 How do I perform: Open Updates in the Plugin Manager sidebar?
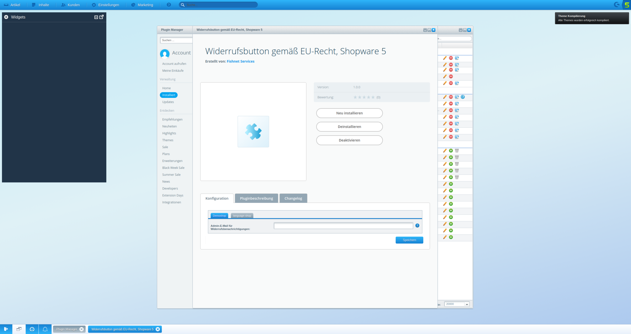pos(168,102)
